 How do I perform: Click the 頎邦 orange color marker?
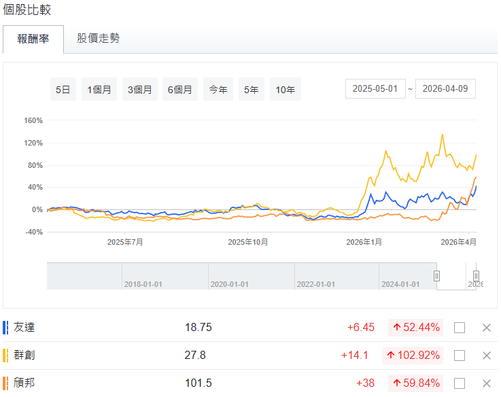[x=5, y=383]
